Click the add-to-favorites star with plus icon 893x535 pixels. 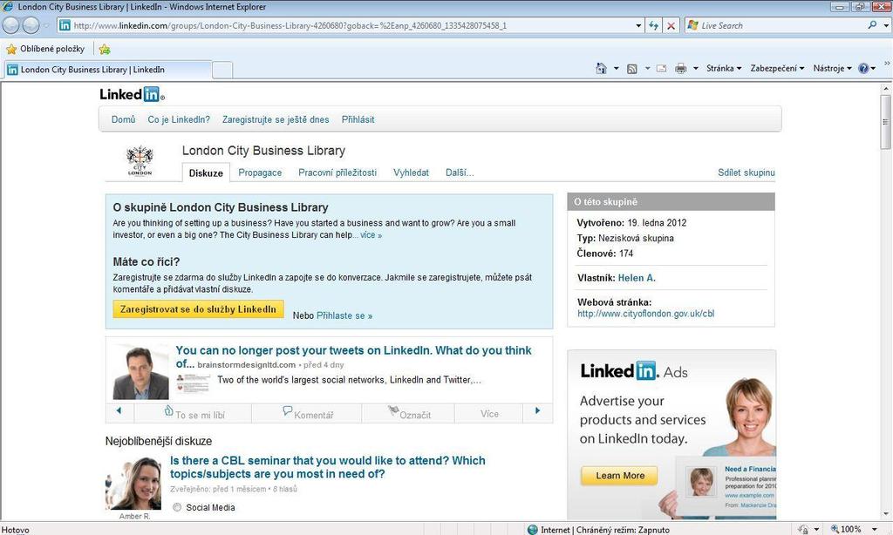[105, 49]
